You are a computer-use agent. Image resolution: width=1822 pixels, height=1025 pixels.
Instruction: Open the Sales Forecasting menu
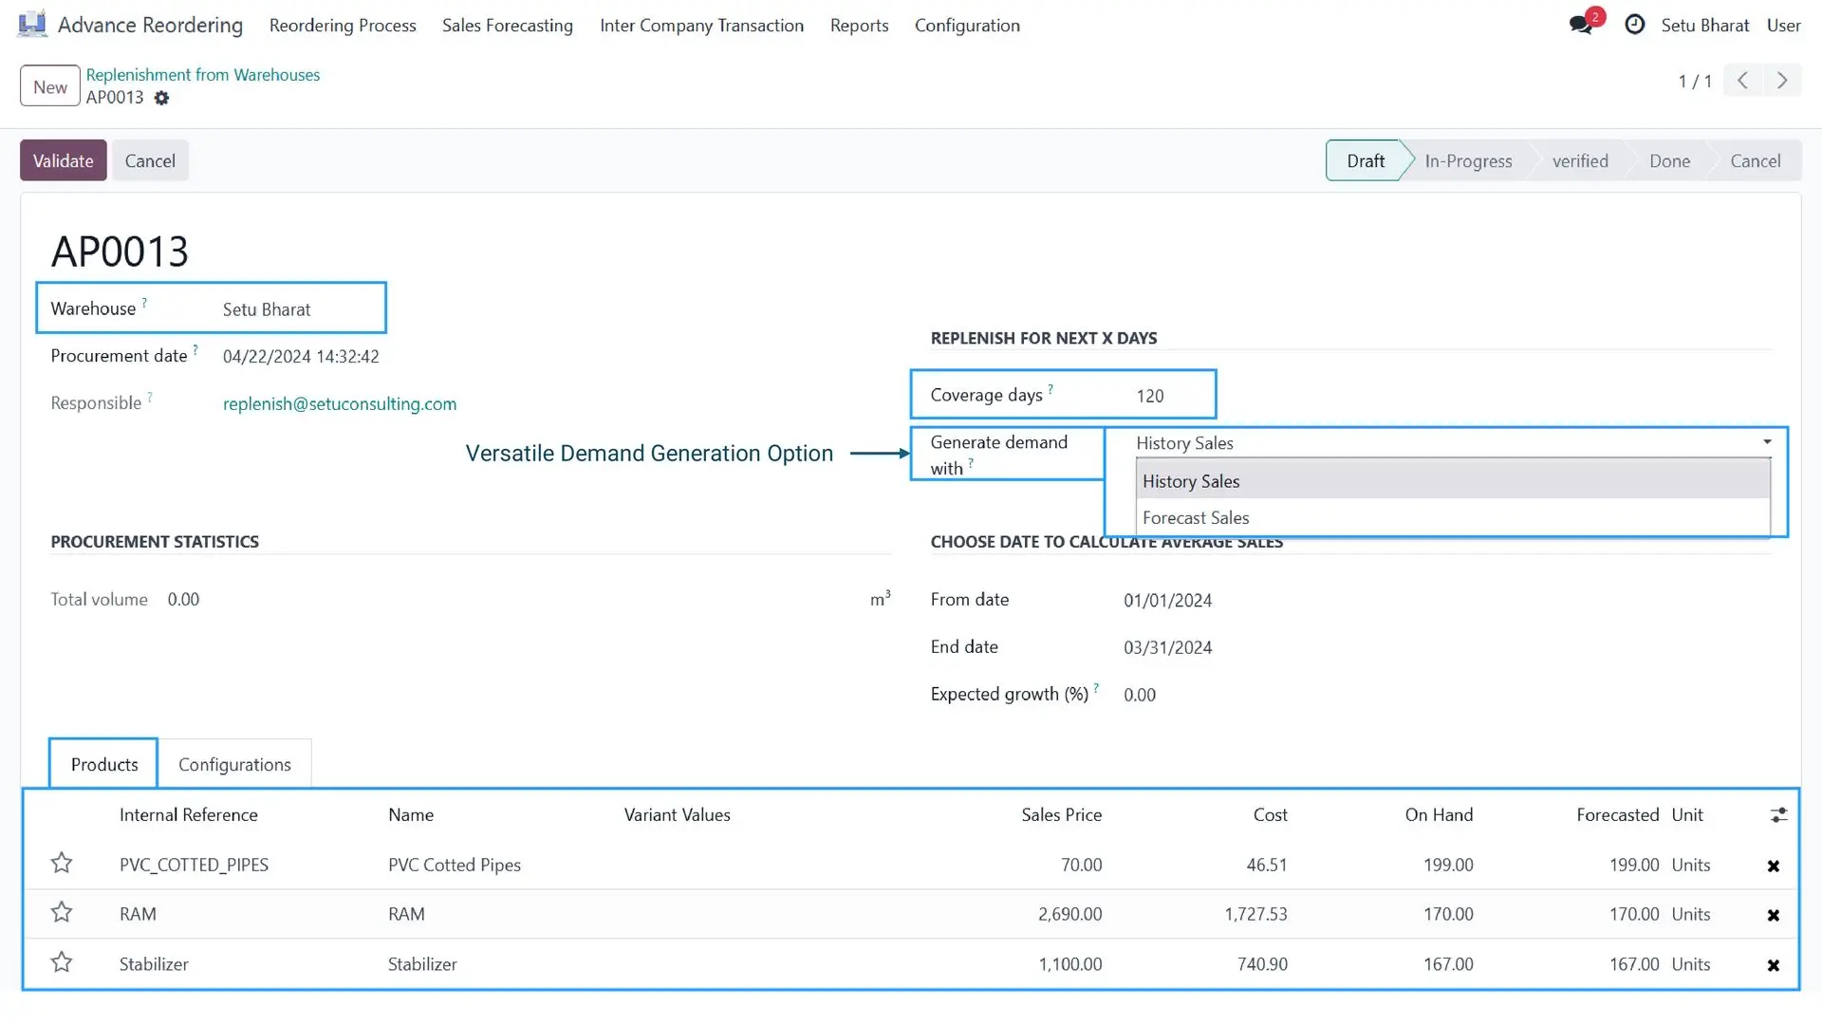[x=508, y=26]
